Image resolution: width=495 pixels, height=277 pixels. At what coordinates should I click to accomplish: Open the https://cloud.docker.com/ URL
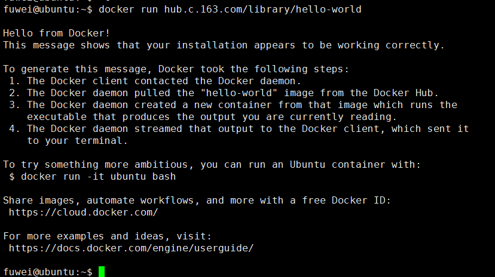83,213
